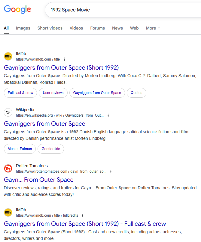Open the three-dot menu on the Wikipedia result

108,115
